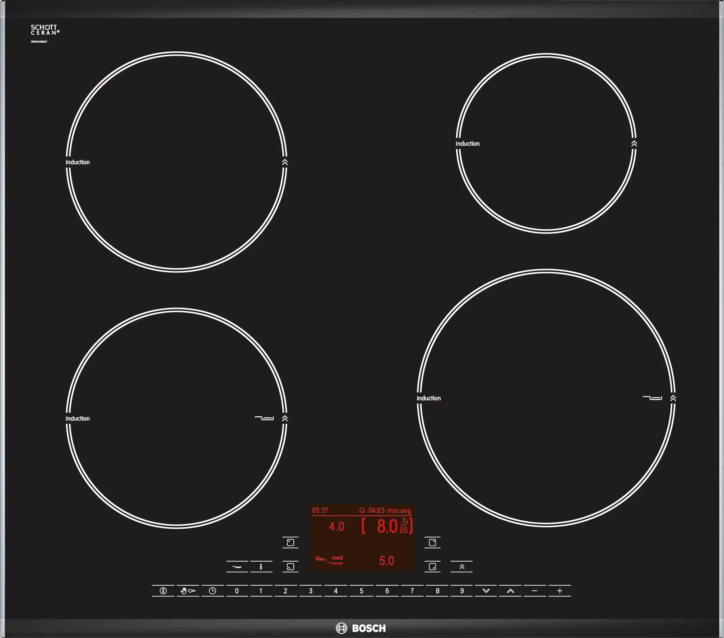Tap the pan icon on front-left zone
This screenshot has width=724, height=638.
coord(264,418)
